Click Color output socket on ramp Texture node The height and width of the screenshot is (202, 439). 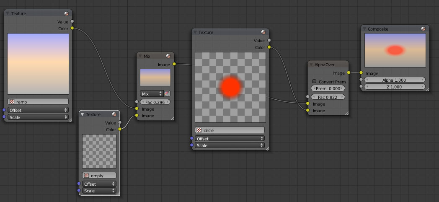click(72, 28)
